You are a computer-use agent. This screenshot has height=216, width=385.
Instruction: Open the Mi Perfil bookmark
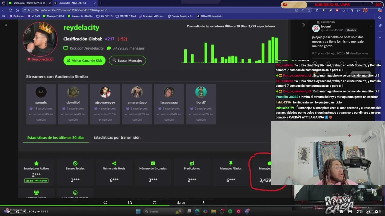pyautogui.click(x=34, y=16)
